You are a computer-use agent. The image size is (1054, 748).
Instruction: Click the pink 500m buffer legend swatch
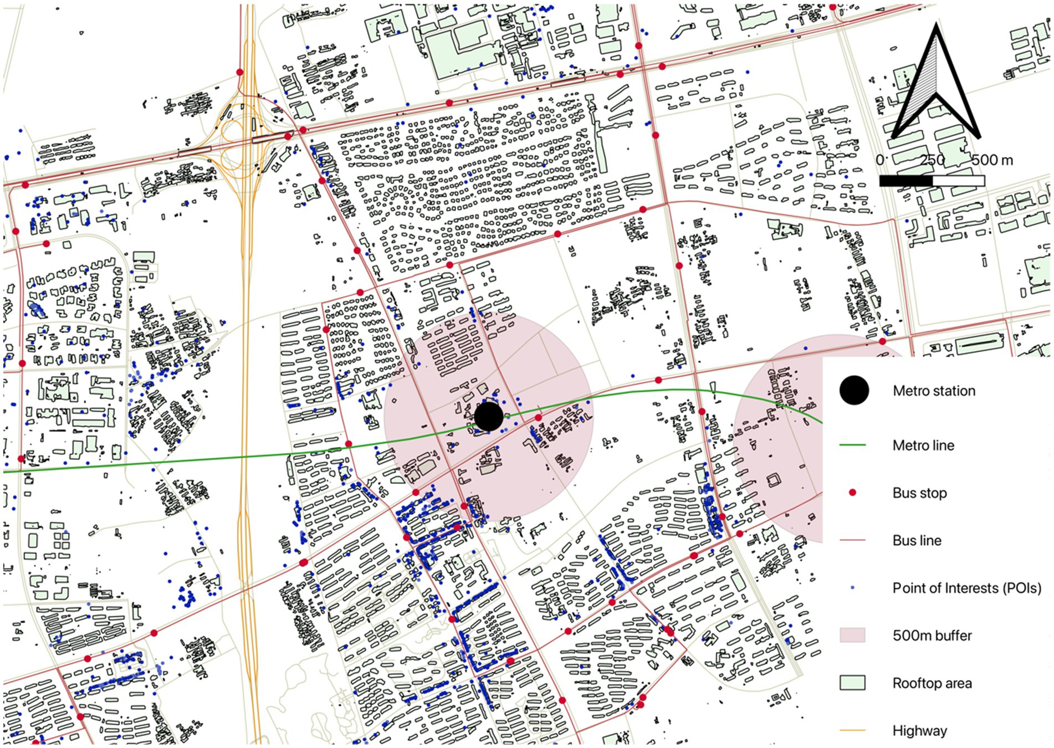point(853,636)
